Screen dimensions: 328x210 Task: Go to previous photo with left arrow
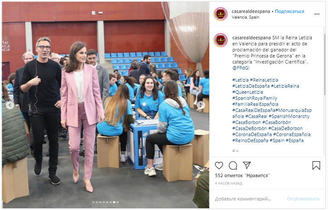coord(10,105)
